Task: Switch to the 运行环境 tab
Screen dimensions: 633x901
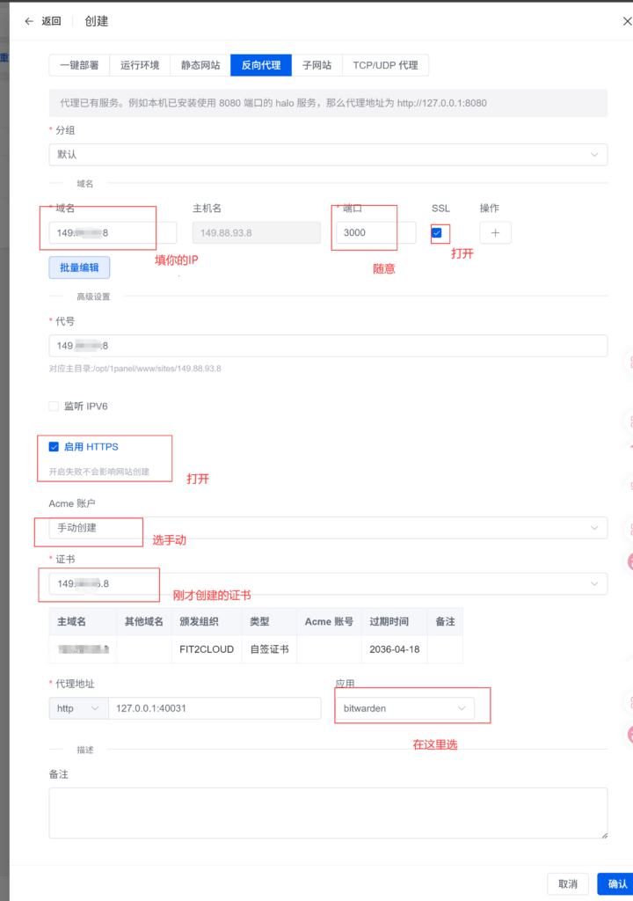Action: tap(140, 65)
